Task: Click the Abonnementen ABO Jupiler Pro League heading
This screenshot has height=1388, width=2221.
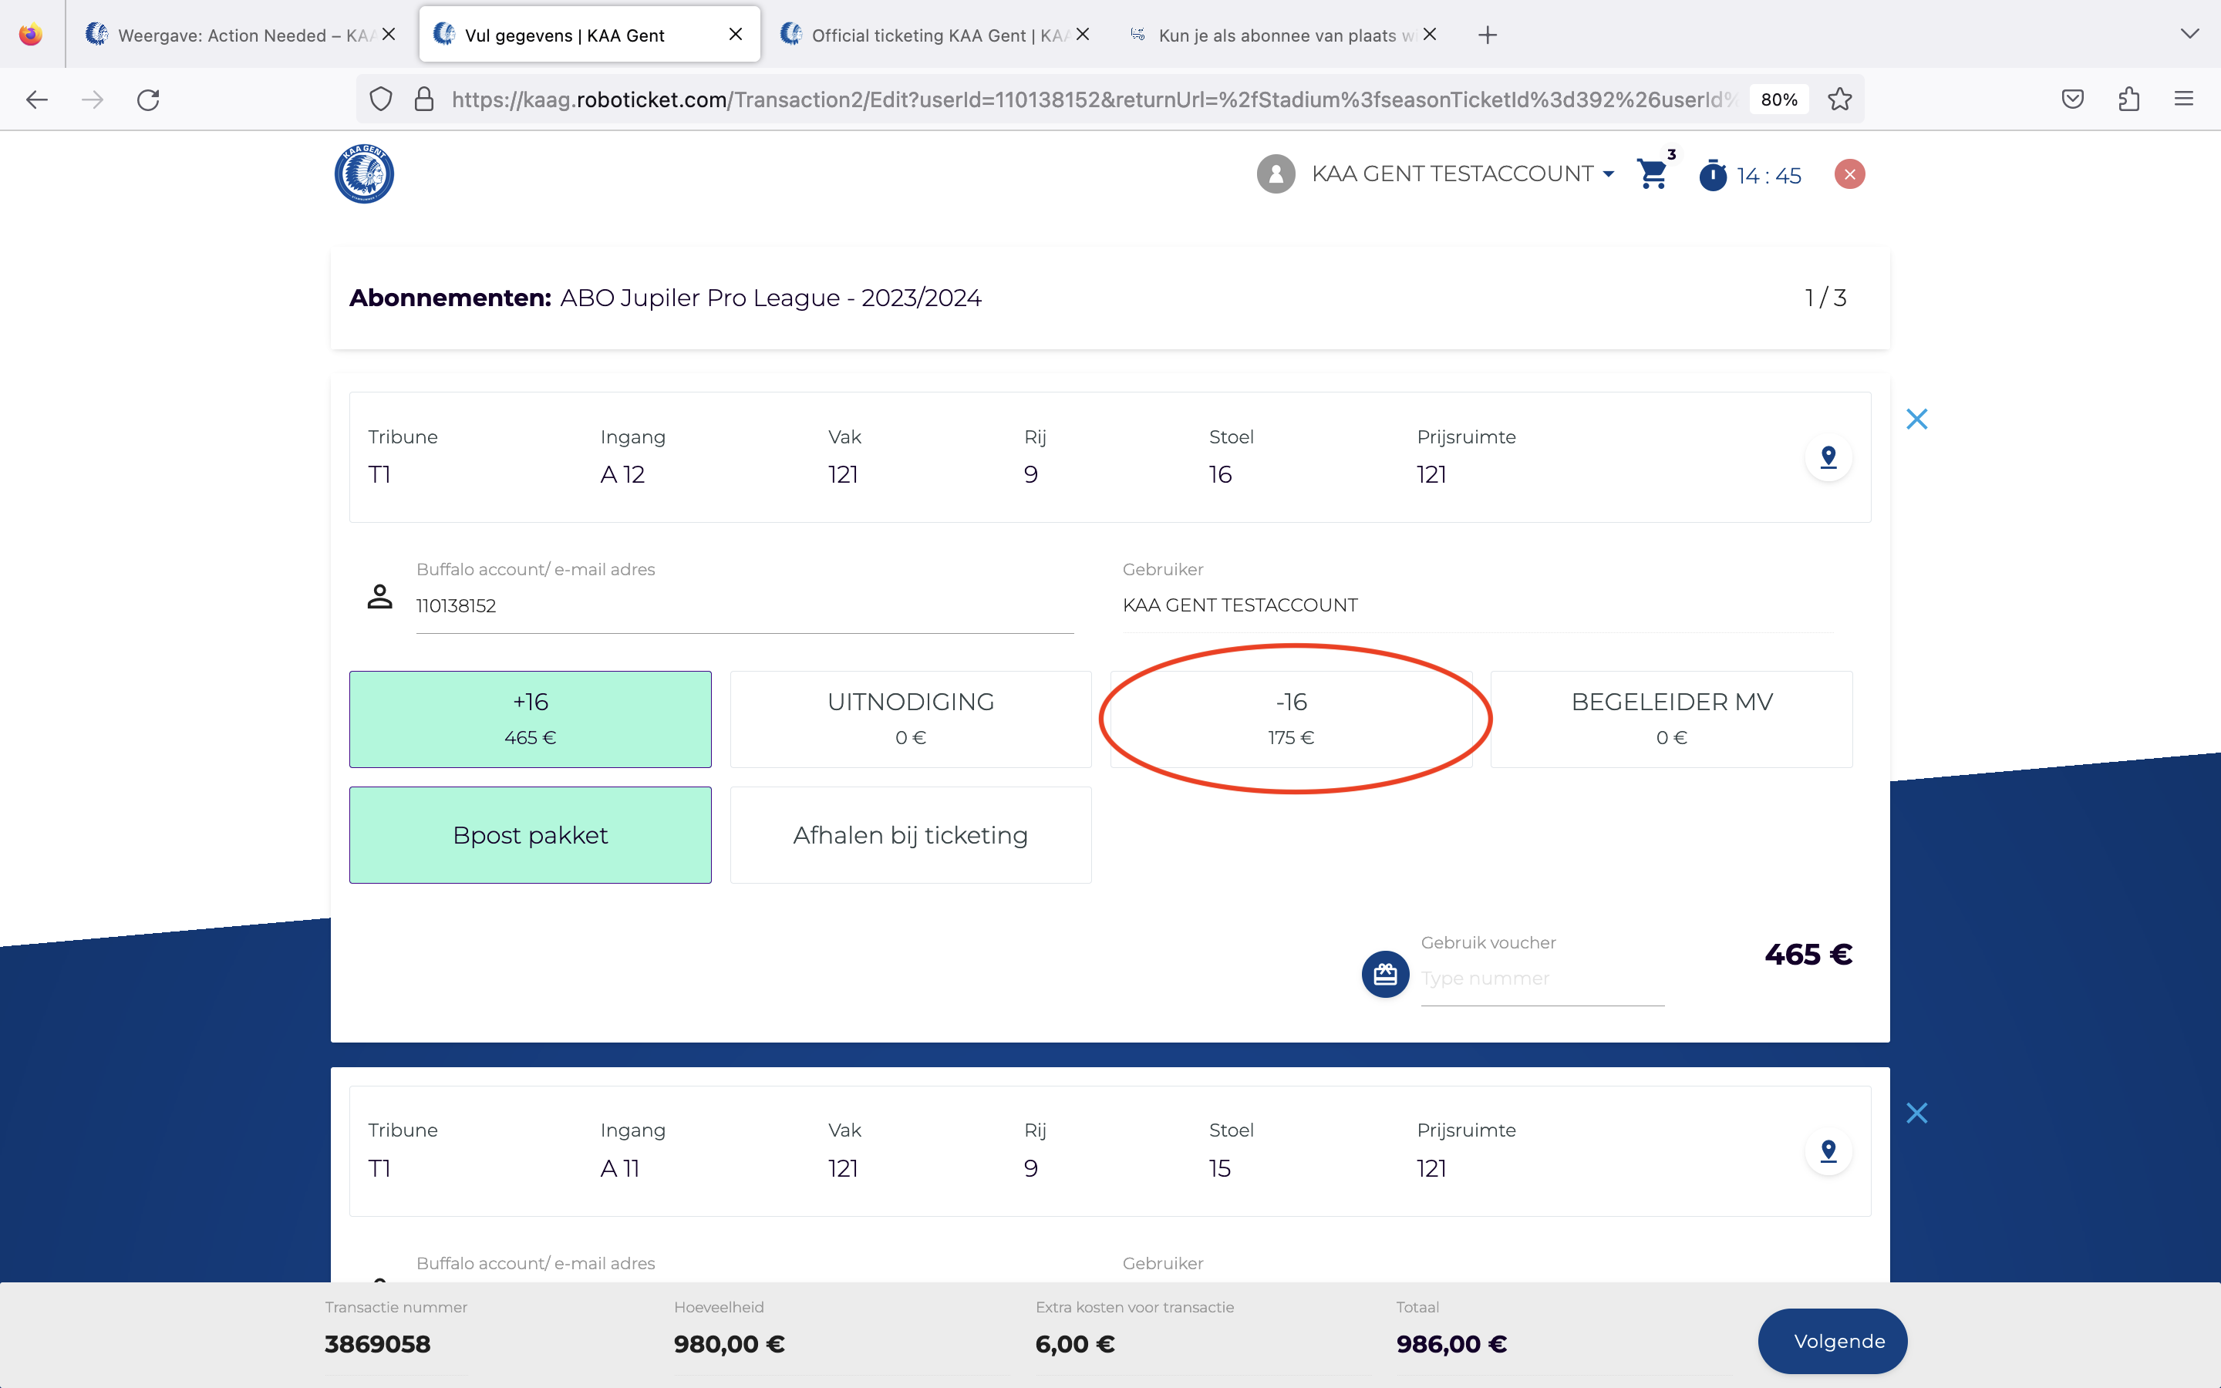Action: point(665,298)
